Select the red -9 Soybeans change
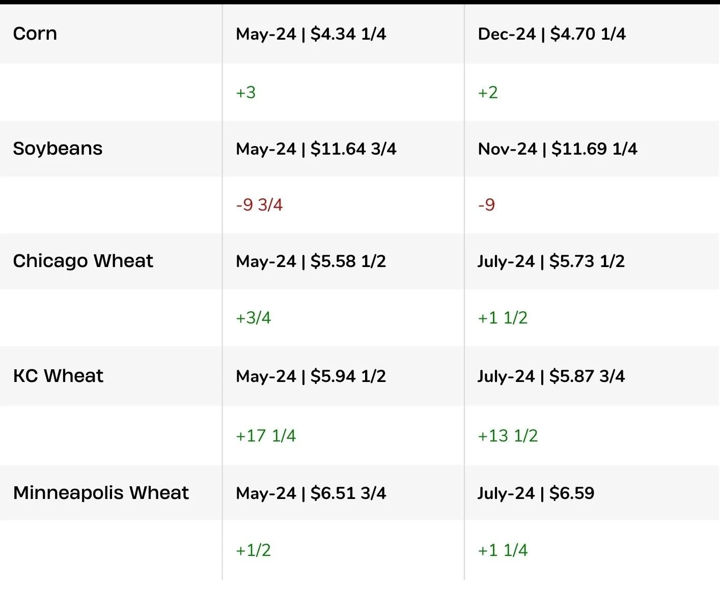The height and width of the screenshot is (589, 720). point(487,205)
